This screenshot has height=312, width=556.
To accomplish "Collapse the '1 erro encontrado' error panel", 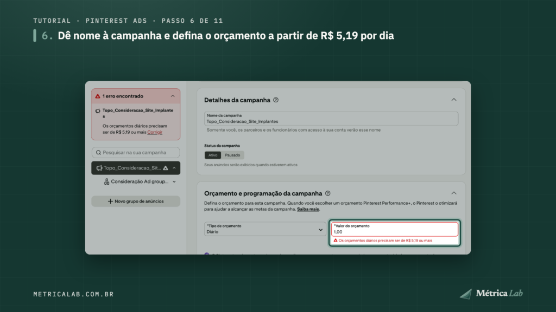I will tap(173, 96).
